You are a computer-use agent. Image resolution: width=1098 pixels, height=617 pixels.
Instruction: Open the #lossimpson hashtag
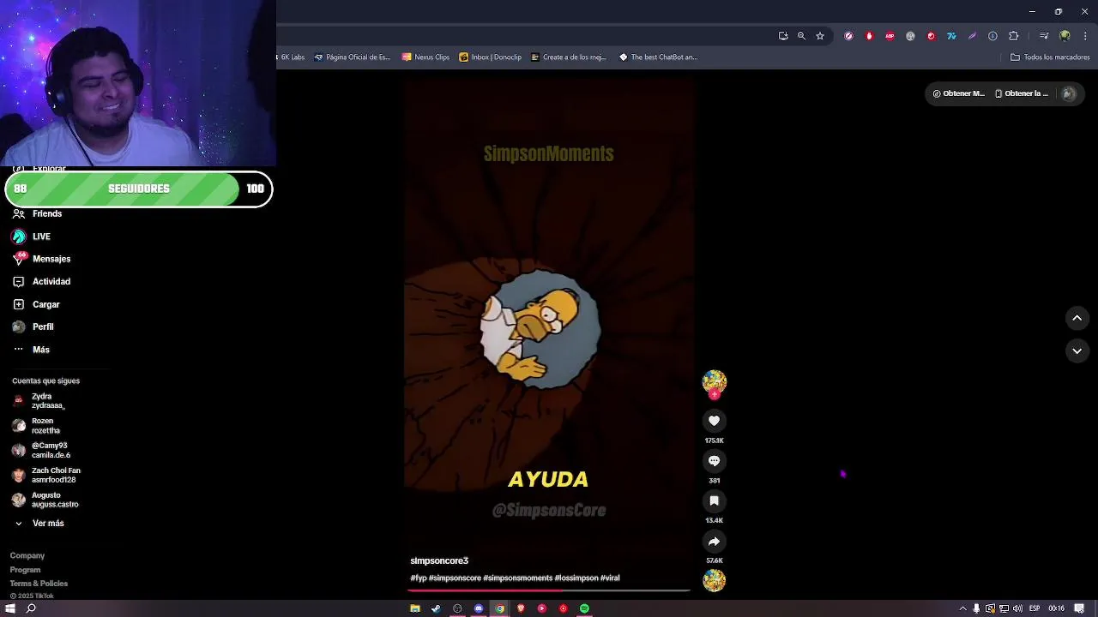tap(576, 578)
